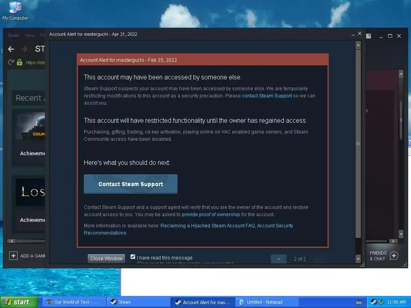The height and width of the screenshot is (308, 411).
Task: Click Steam horizontal scrollbar right arrow
Action: 393,241
